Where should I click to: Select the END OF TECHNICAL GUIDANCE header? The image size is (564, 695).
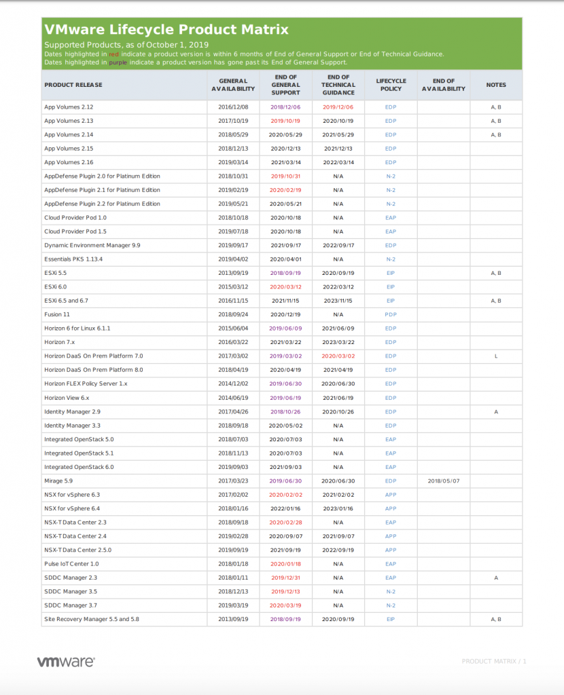click(x=338, y=84)
